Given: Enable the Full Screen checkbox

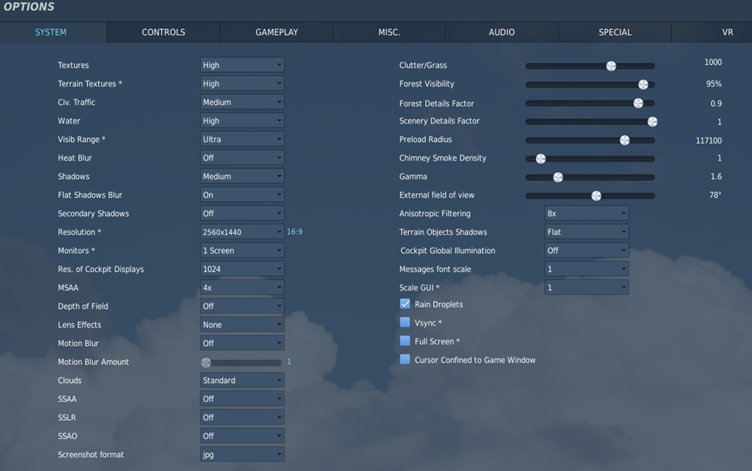Looking at the screenshot, I should coord(405,341).
